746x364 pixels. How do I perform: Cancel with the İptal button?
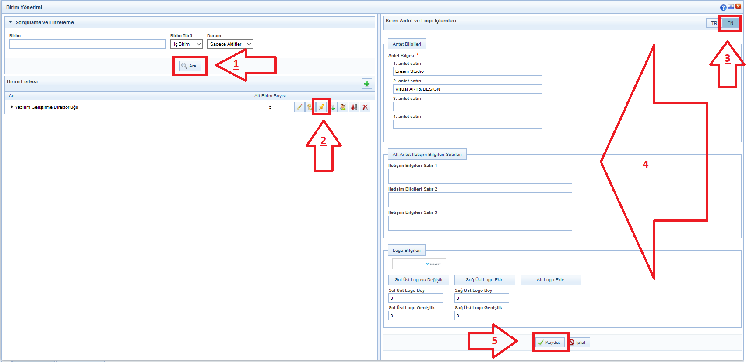click(579, 343)
